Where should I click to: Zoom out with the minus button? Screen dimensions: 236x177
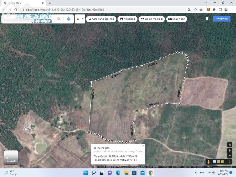click(230, 155)
